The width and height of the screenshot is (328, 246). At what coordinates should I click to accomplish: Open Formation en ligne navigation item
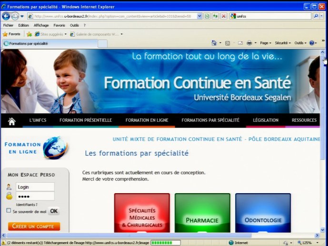point(147,120)
